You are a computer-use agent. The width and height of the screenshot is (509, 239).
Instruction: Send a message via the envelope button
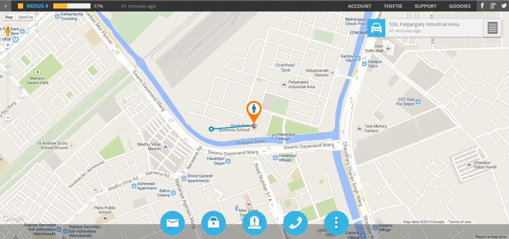coord(172,223)
